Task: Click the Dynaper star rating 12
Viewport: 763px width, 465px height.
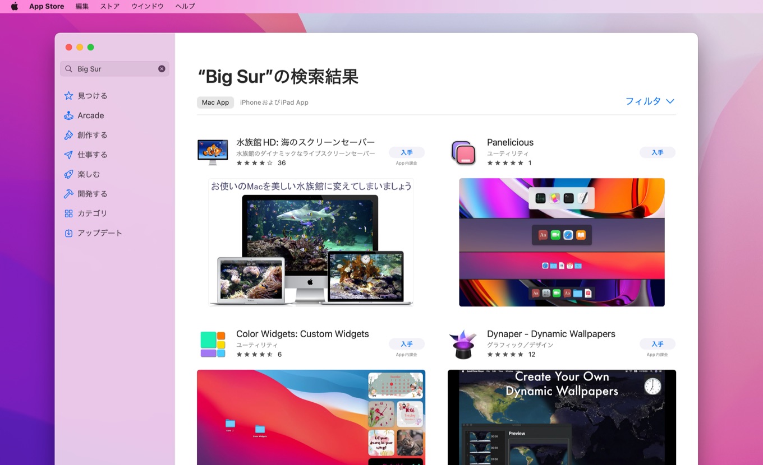Action: pyautogui.click(x=511, y=355)
